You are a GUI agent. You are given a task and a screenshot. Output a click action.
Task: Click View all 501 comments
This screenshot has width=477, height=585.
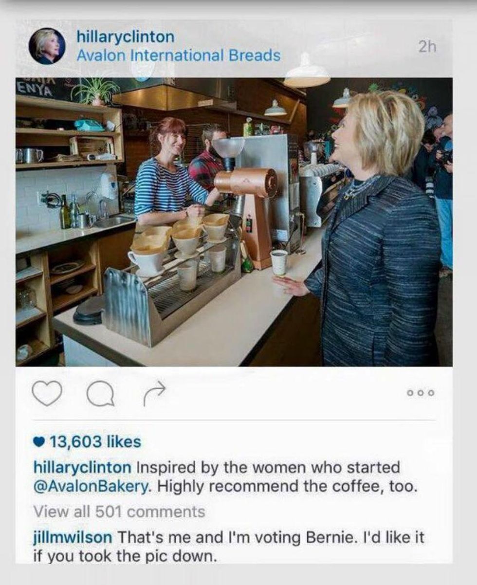pos(119,512)
